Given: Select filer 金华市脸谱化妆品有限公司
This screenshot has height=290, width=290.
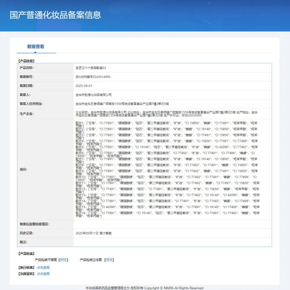Looking at the screenshot, I should point(94,95).
